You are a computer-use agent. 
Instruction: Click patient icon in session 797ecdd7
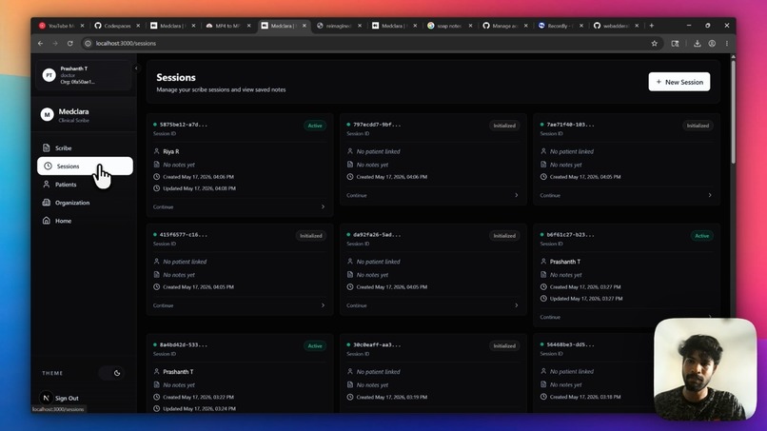[350, 151]
